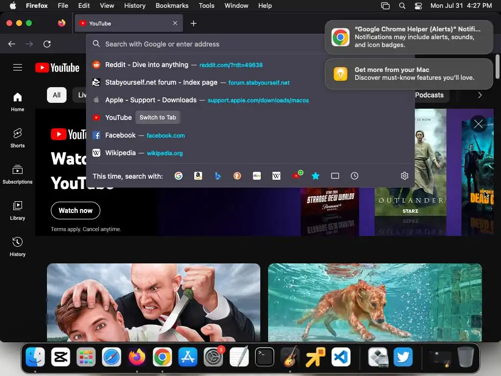Open Firefox View pinned icon
501x376 pixels.
pos(62,23)
